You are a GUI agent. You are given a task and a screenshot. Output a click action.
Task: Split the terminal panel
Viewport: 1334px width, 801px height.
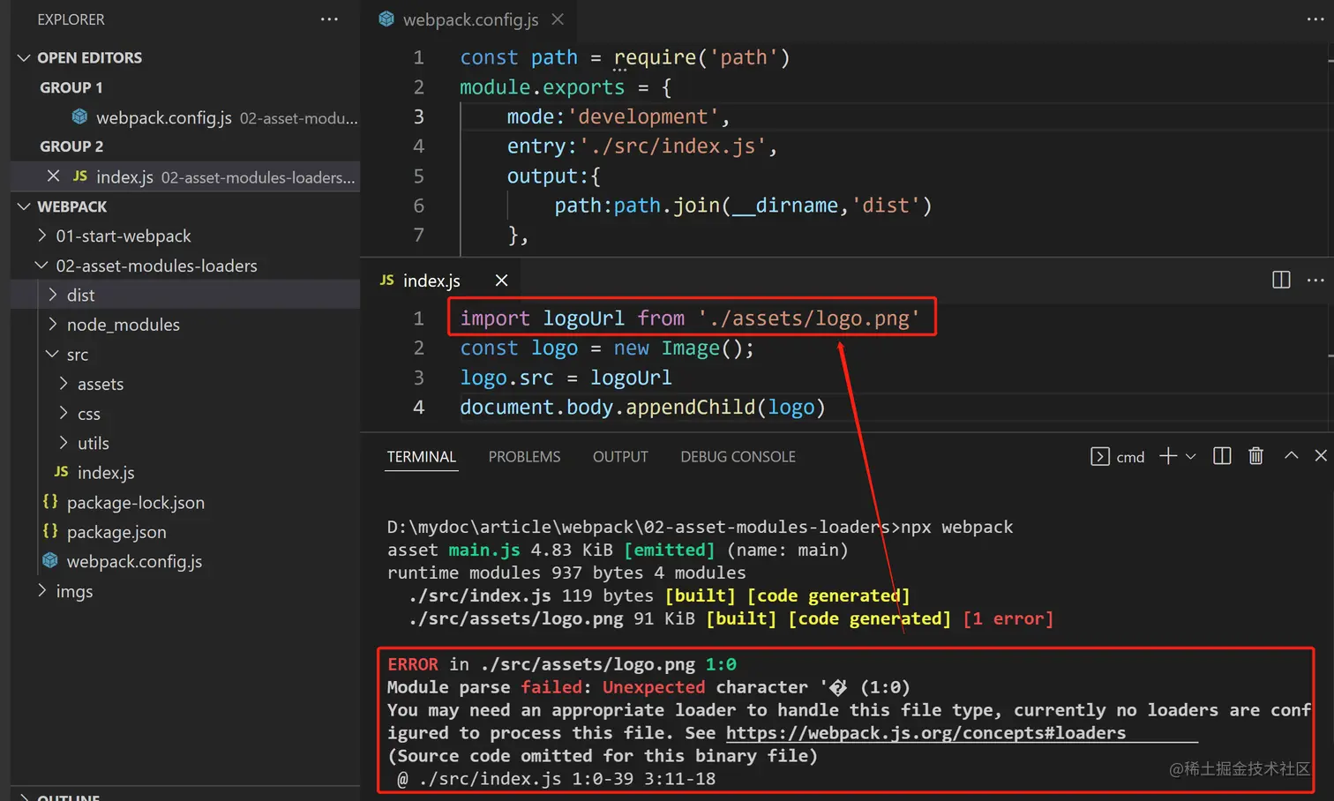tap(1222, 455)
